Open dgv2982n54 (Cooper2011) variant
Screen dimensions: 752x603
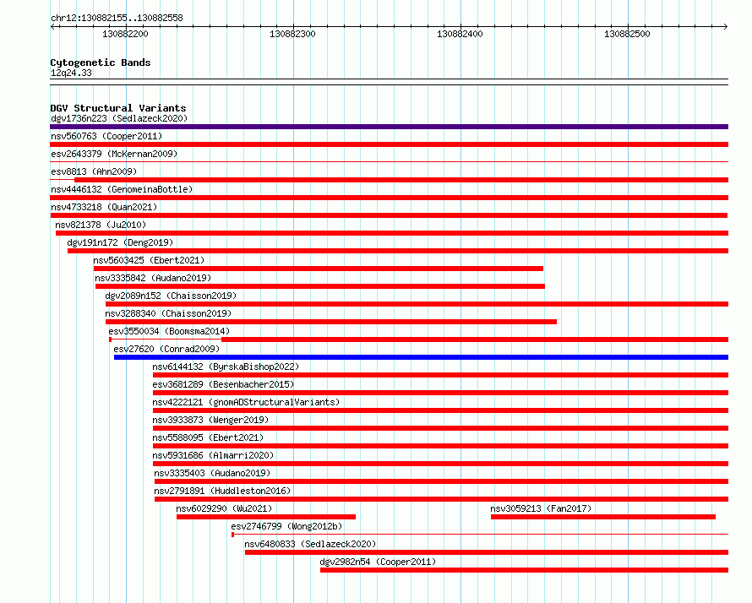pos(378,562)
